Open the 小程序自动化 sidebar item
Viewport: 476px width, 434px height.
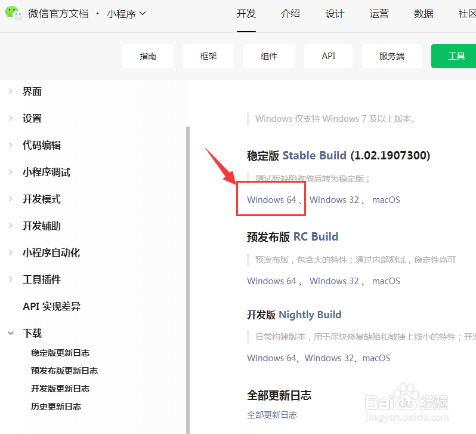(51, 253)
